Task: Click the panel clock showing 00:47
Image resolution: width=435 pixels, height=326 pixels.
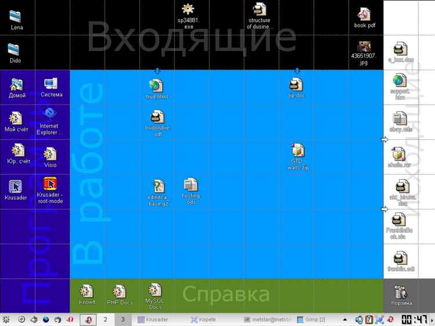Action: 414,320
